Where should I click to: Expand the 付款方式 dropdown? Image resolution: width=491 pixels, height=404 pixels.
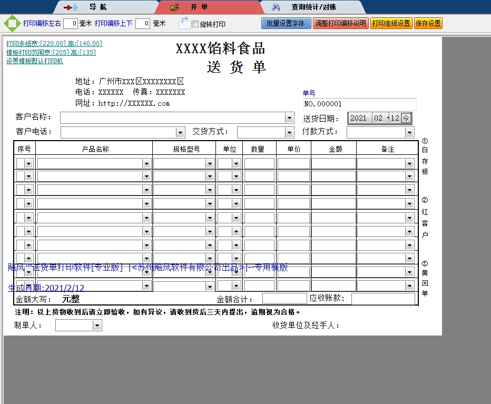pyautogui.click(x=409, y=132)
